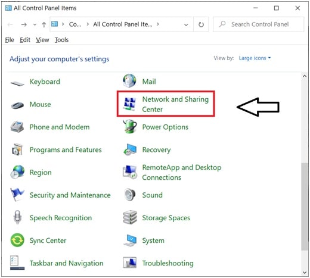
Task: Open Programs and Features link
Action: [66, 150]
